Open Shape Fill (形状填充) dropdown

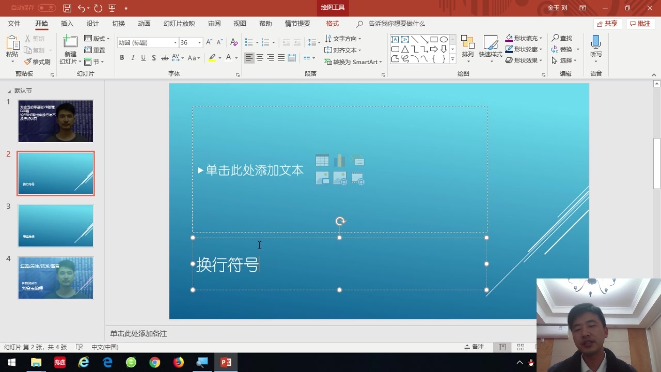point(524,38)
